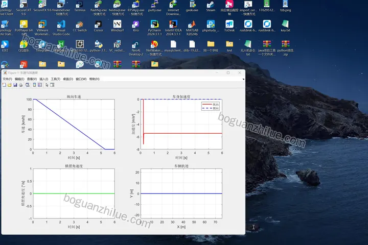The height and width of the screenshot is (245, 368).
Task: Open the 帮助(H) menu
Action: click(95, 79)
